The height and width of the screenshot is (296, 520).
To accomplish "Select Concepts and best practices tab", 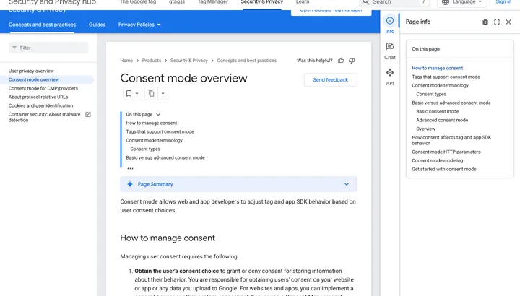I will (42, 25).
